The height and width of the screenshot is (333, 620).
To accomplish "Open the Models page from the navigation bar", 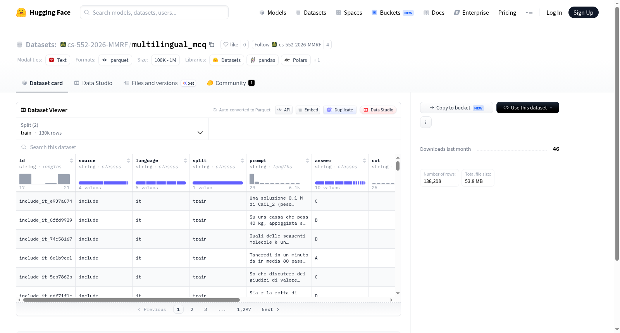I will [x=272, y=12].
